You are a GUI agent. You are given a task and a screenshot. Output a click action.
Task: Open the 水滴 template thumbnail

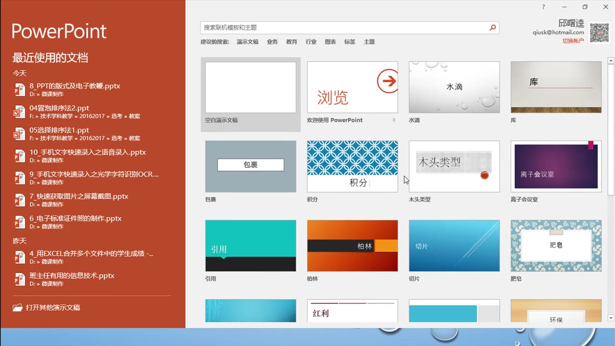[454, 87]
